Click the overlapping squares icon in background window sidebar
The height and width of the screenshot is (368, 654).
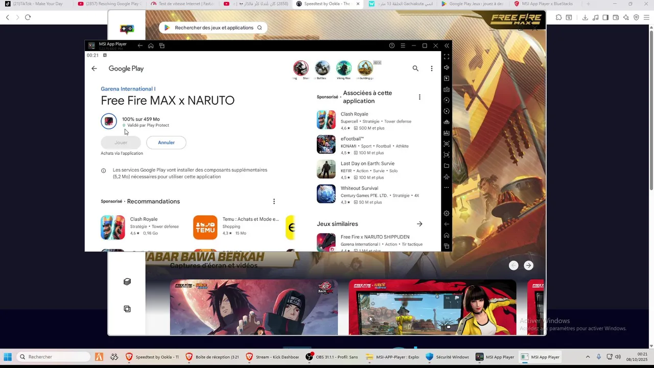pos(127,309)
